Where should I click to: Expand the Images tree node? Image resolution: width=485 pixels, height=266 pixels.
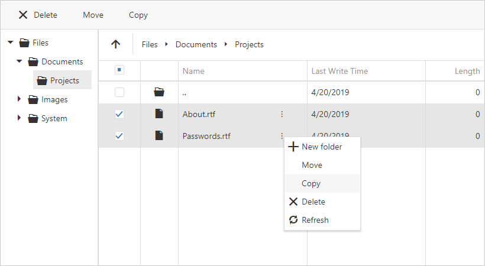(x=19, y=99)
